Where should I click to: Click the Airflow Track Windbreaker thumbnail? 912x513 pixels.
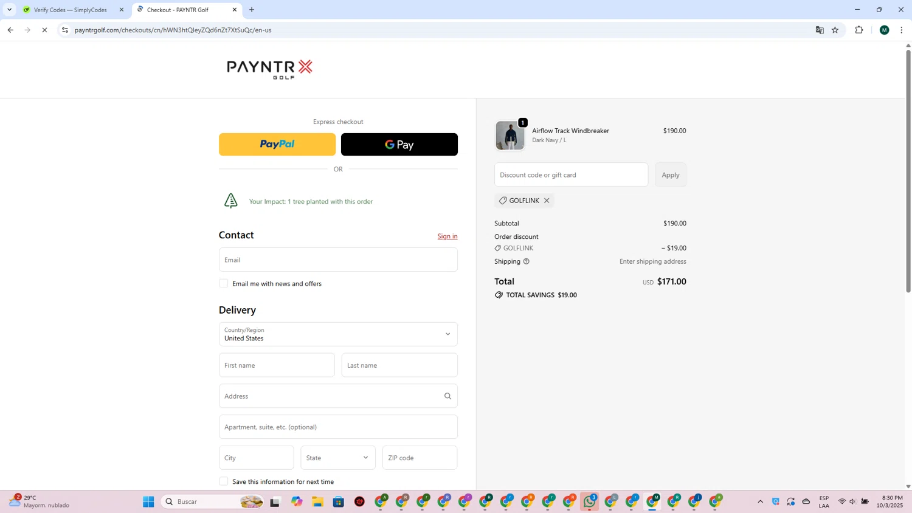[x=510, y=135]
